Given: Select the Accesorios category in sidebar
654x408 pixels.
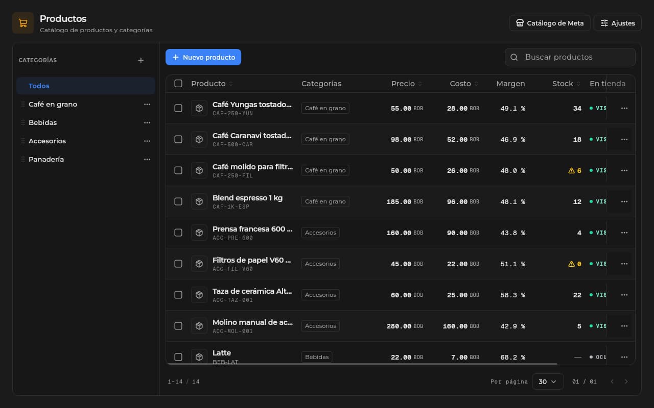Looking at the screenshot, I should [86, 141].
